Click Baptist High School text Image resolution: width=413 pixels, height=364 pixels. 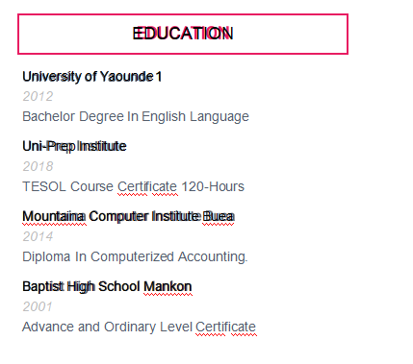coord(82,287)
